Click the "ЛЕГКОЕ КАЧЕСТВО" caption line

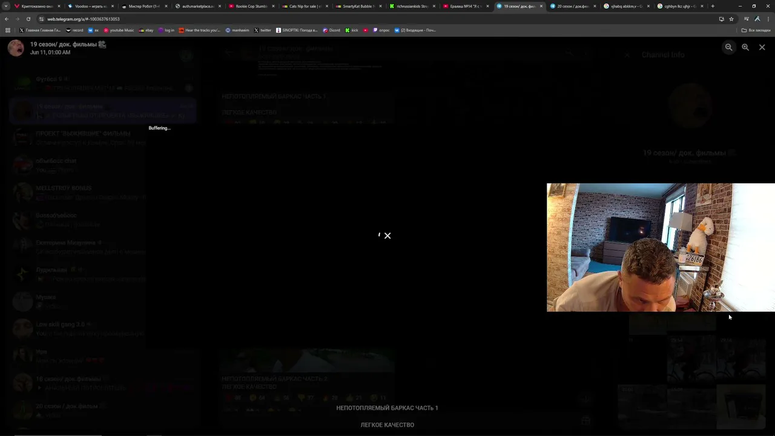(x=387, y=425)
